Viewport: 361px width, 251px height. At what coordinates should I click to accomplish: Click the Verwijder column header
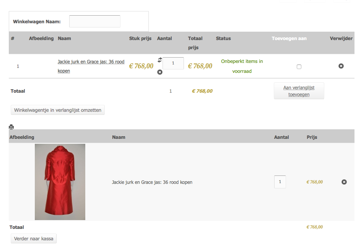point(341,39)
